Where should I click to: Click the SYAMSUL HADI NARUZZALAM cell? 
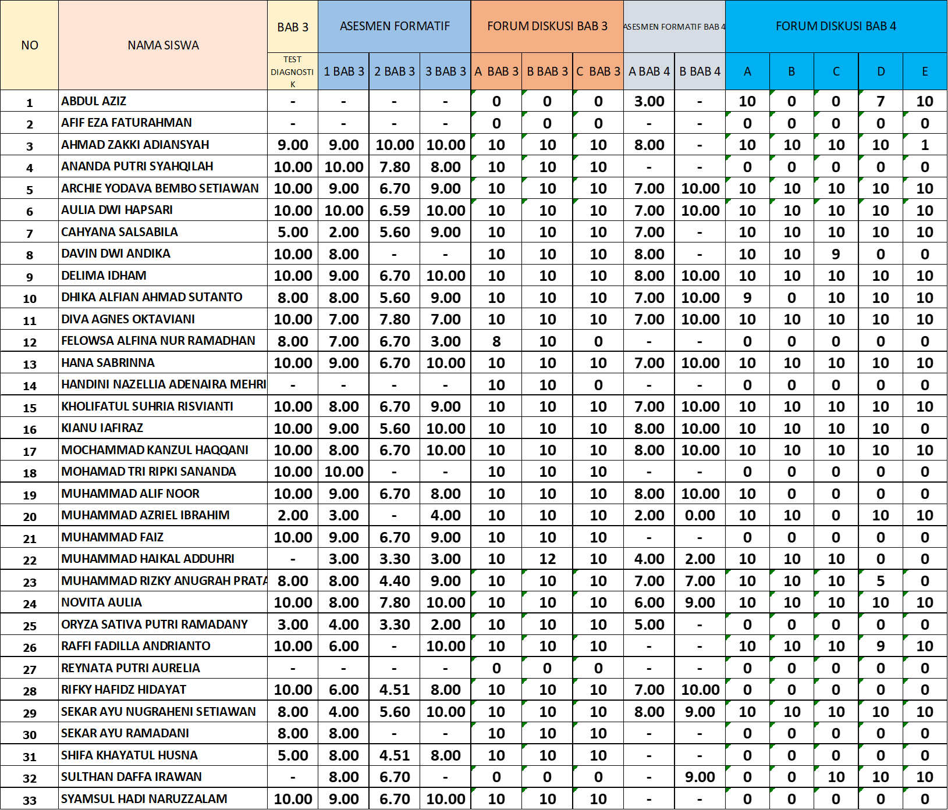tap(163, 799)
